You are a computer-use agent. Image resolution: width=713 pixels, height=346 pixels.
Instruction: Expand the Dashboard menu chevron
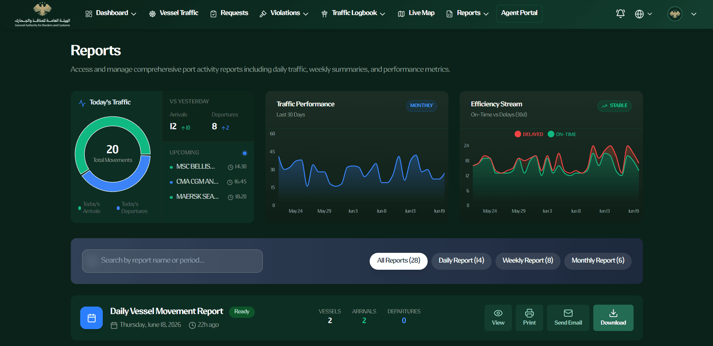tap(134, 14)
